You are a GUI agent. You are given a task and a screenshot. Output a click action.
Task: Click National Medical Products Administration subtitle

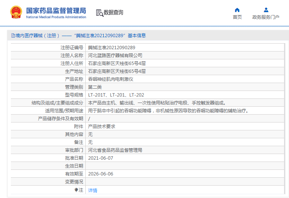click(56, 17)
